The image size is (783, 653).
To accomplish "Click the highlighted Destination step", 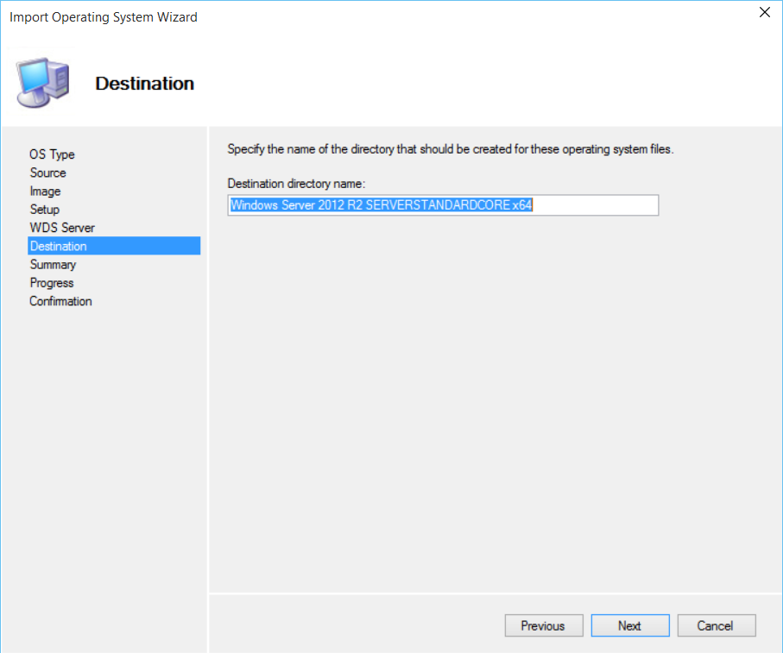I will pyautogui.click(x=58, y=246).
